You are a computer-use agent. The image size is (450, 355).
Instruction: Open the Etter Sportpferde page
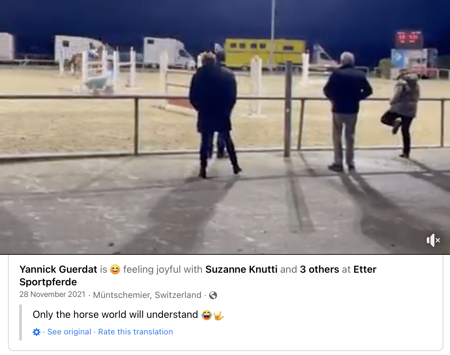tap(198, 275)
